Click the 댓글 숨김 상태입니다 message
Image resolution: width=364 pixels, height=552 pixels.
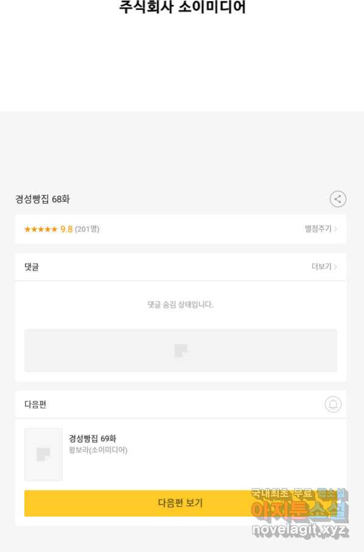pos(180,305)
